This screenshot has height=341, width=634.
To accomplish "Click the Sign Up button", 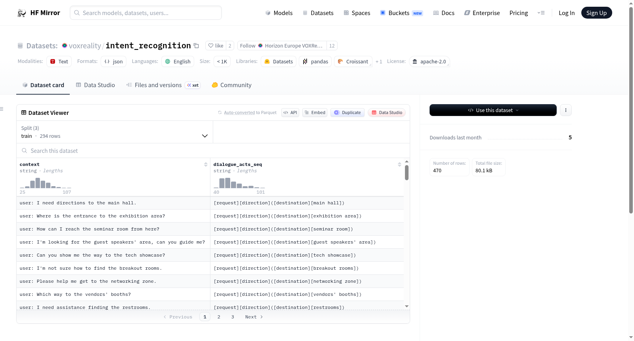I will pyautogui.click(x=596, y=13).
